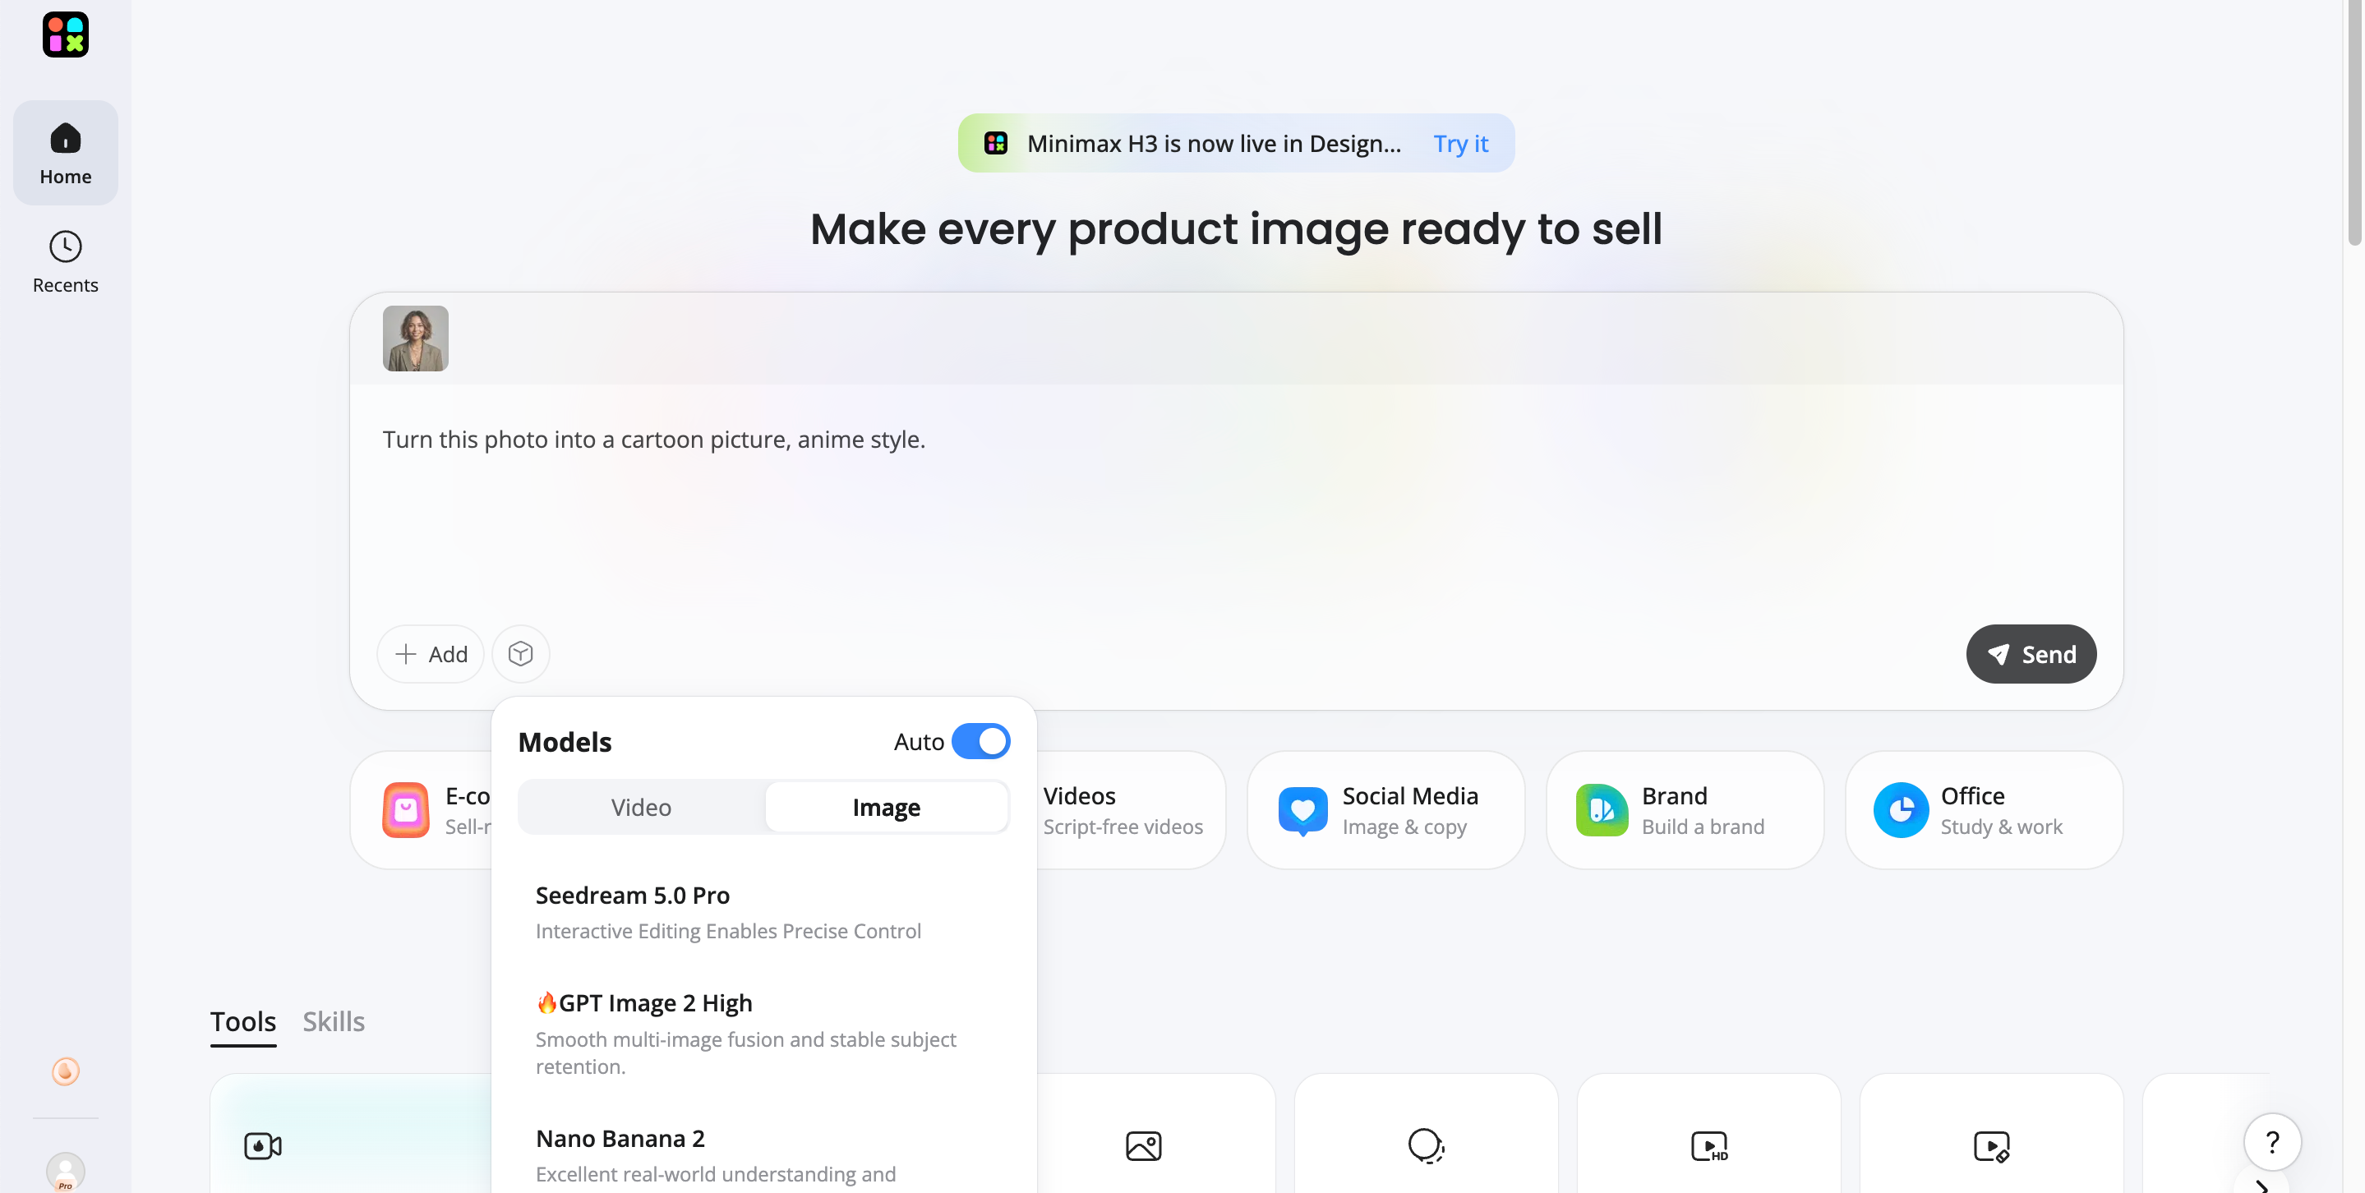Image resolution: width=2365 pixels, height=1193 pixels.
Task: Click the Brand green icon
Action: tap(1602, 810)
